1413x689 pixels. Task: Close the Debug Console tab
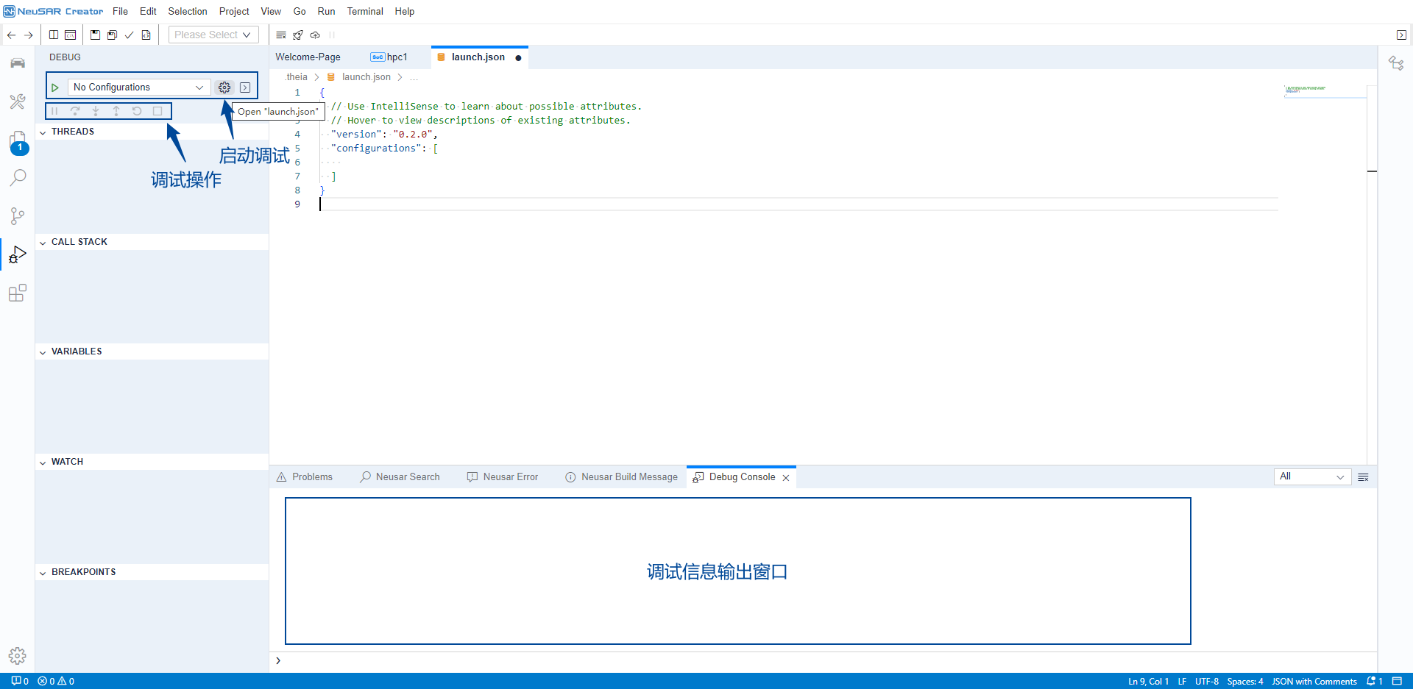coord(786,478)
